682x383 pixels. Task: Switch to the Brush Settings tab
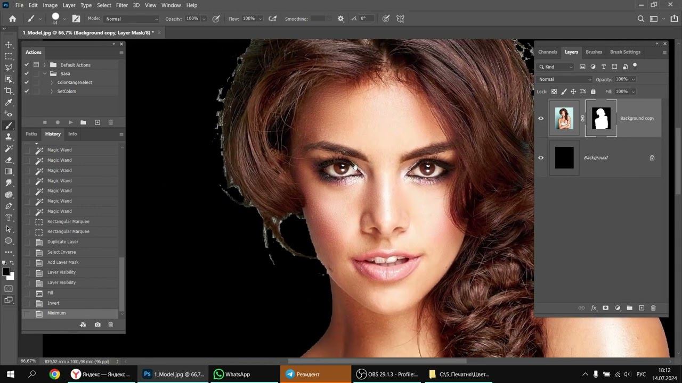pyautogui.click(x=625, y=52)
